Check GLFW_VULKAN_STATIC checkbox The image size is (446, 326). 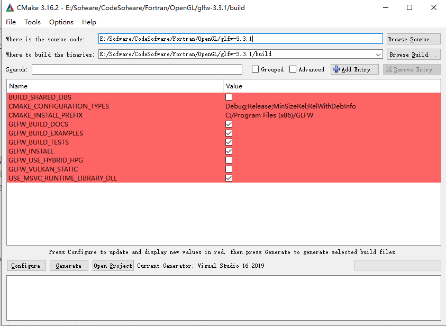(229, 169)
